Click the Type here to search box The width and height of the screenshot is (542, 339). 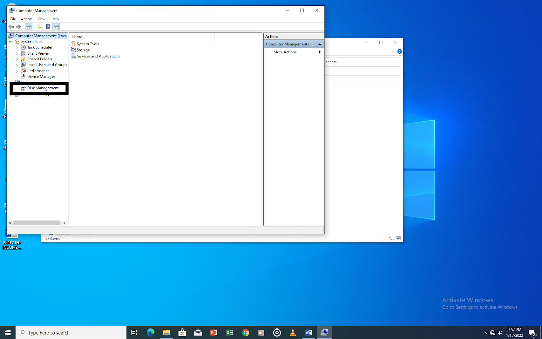tap(71, 333)
